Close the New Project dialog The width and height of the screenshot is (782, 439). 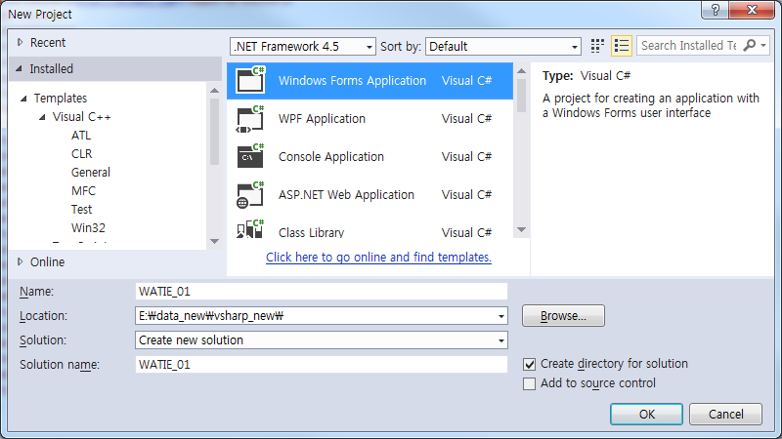tap(752, 10)
